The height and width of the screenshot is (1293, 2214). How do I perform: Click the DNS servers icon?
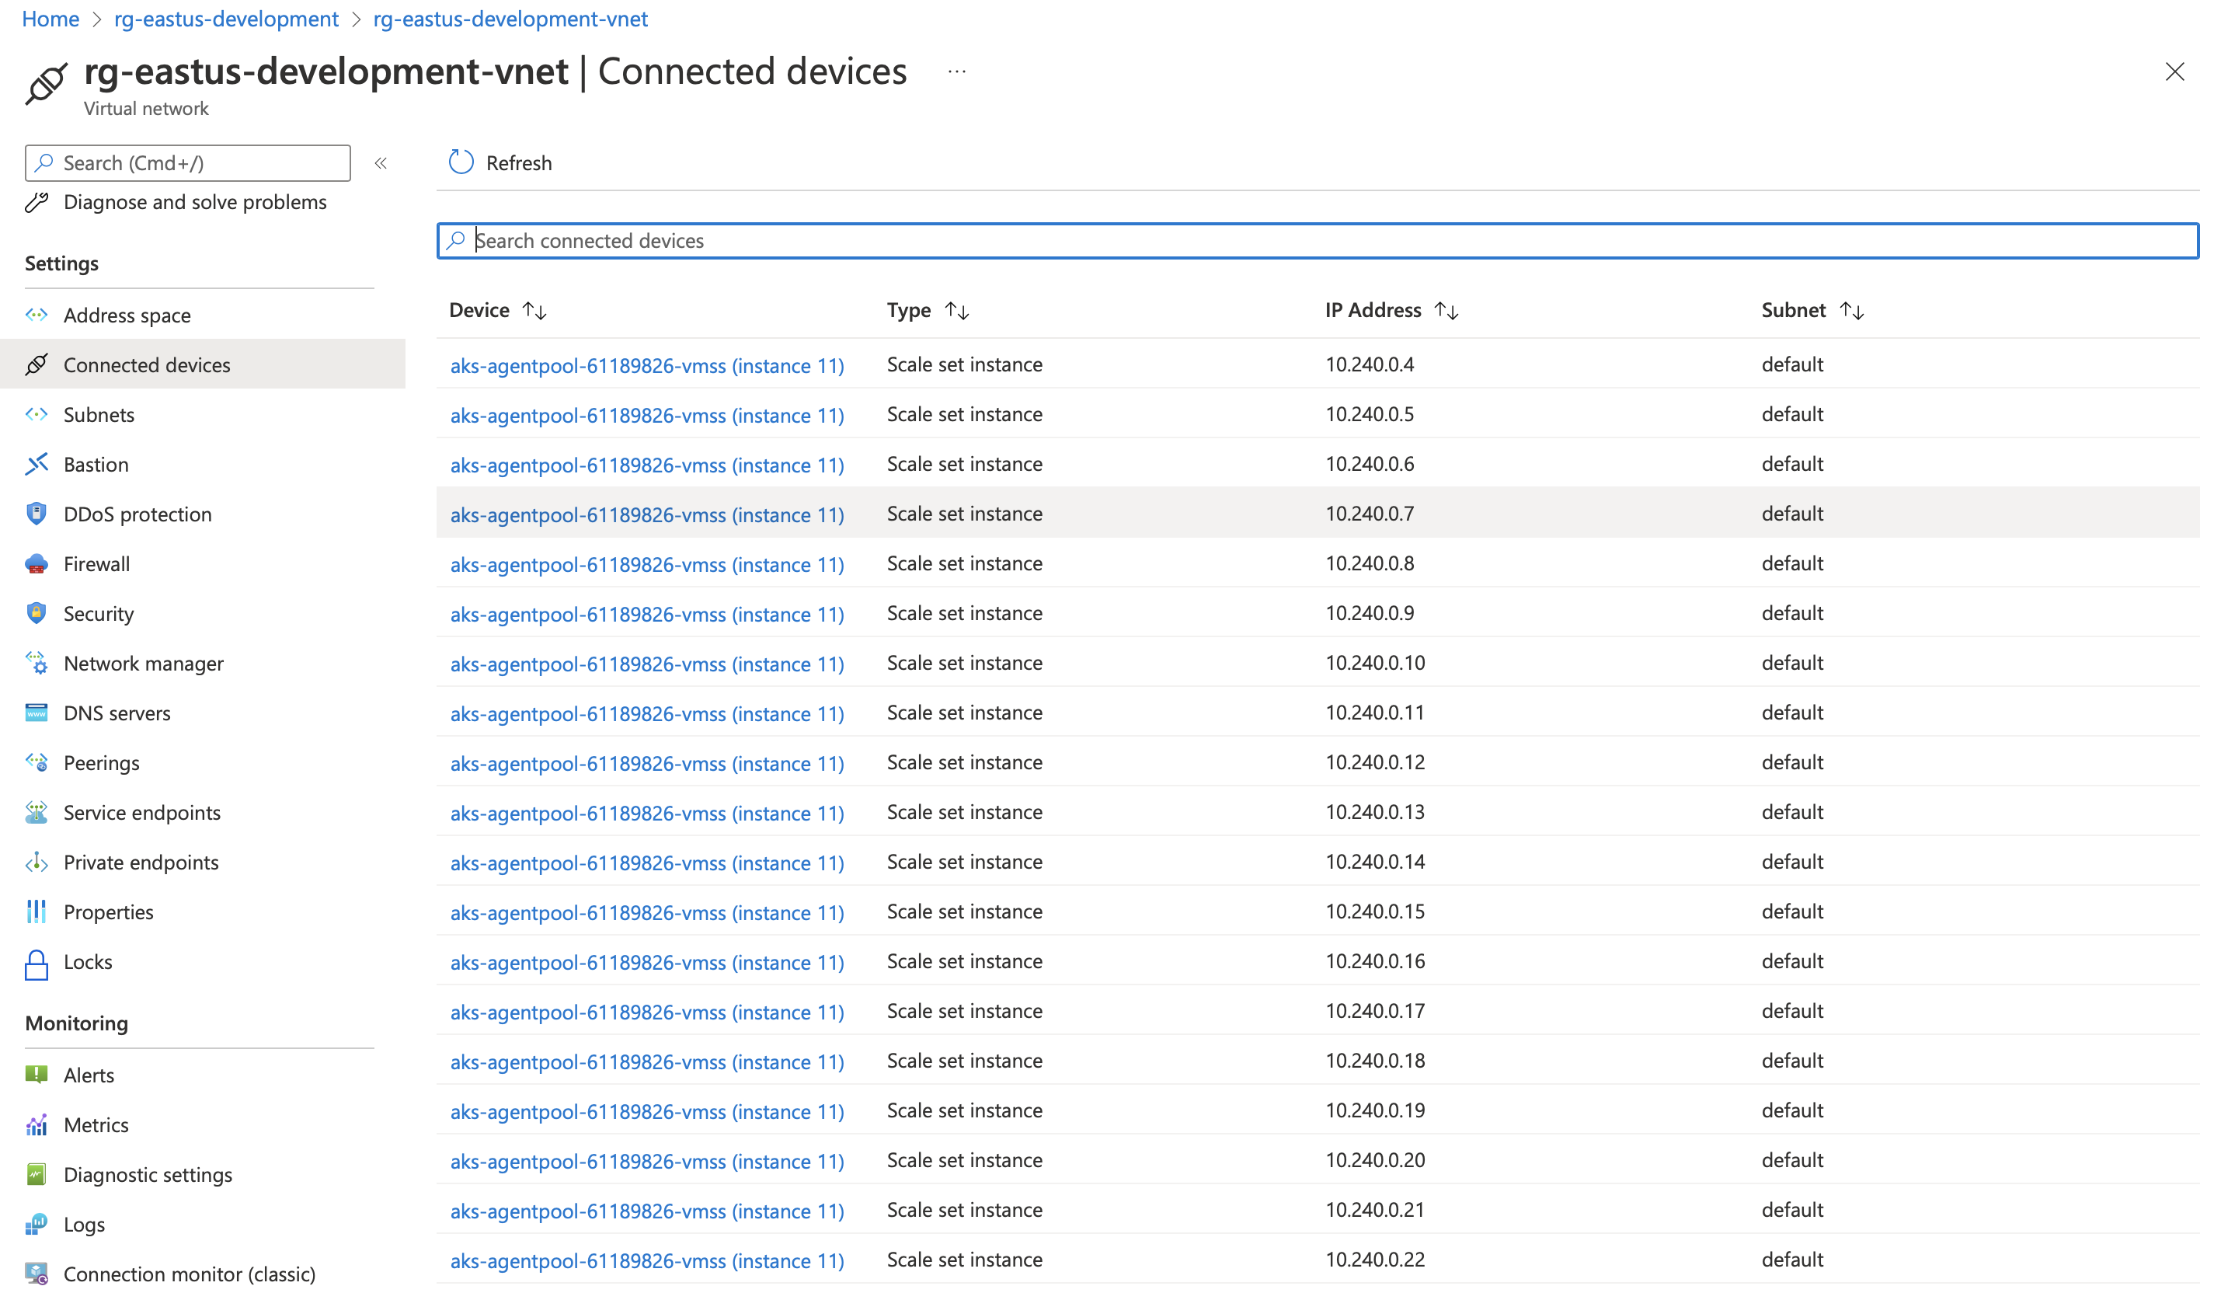[36, 713]
